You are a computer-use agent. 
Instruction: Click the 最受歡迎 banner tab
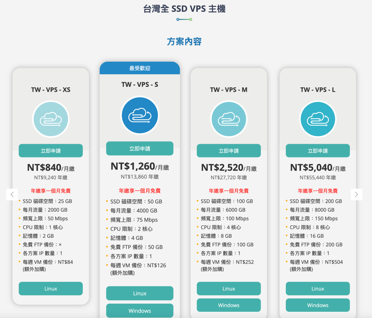click(140, 68)
